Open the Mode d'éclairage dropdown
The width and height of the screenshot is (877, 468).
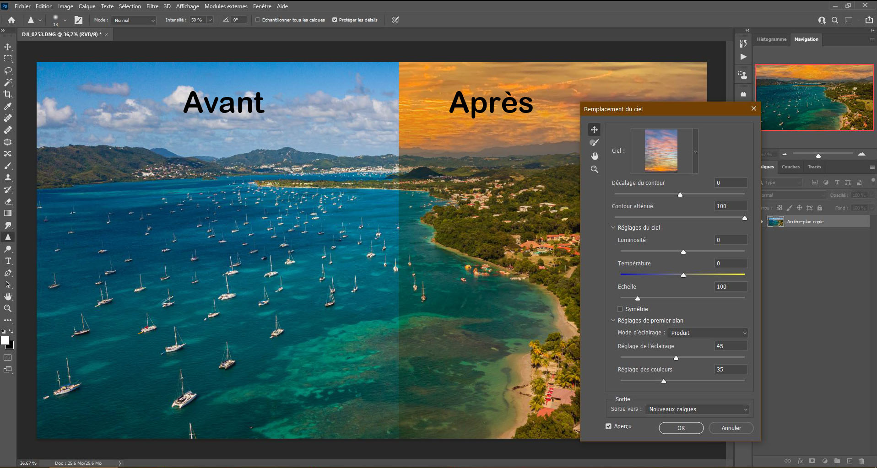708,333
